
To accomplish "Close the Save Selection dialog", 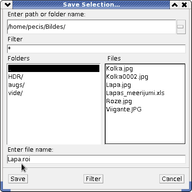I will point(184,5).
